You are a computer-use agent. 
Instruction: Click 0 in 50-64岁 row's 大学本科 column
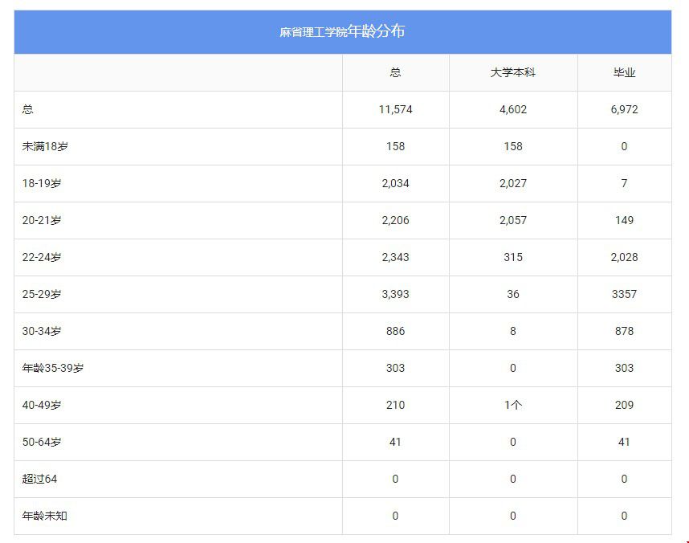point(513,442)
